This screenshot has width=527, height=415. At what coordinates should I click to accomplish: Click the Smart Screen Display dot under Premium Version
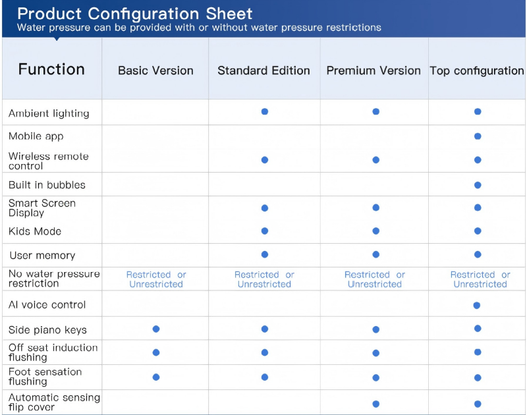tap(375, 207)
